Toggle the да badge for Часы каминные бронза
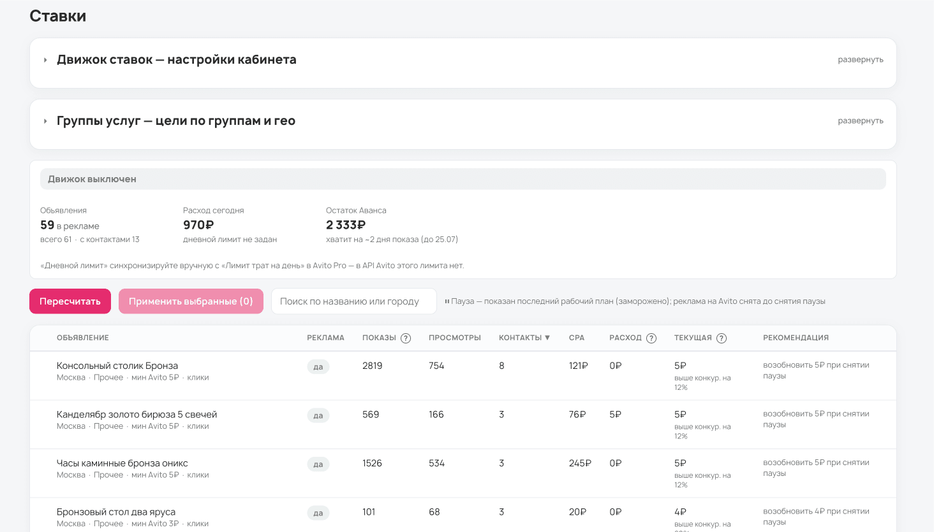The image size is (934, 532). coord(318,464)
